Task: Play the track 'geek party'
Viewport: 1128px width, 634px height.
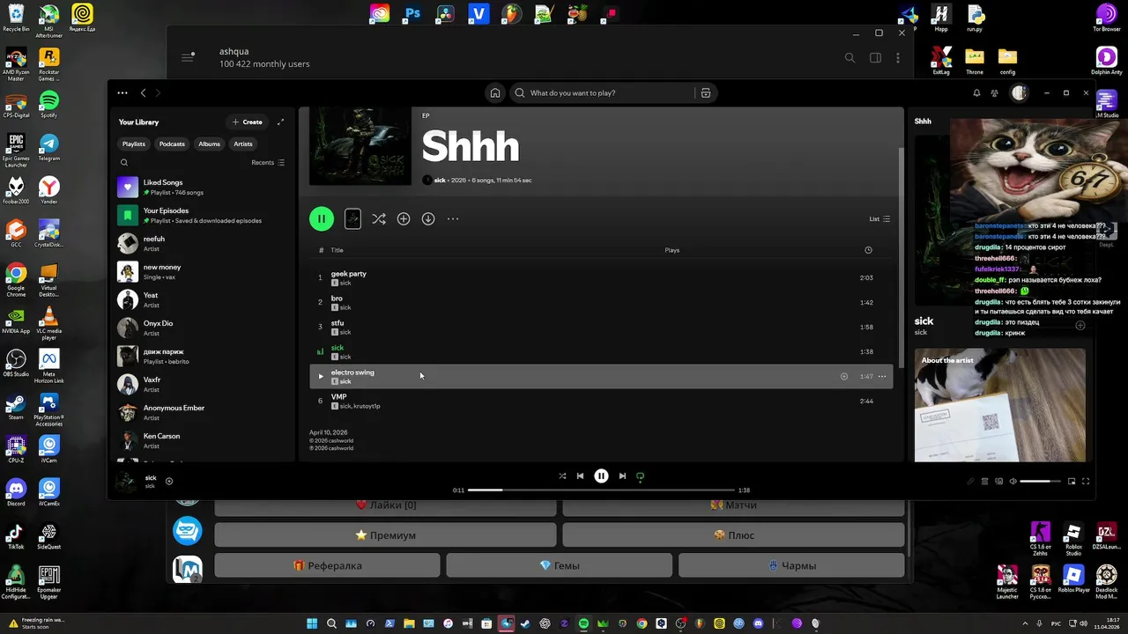Action: 601,277
